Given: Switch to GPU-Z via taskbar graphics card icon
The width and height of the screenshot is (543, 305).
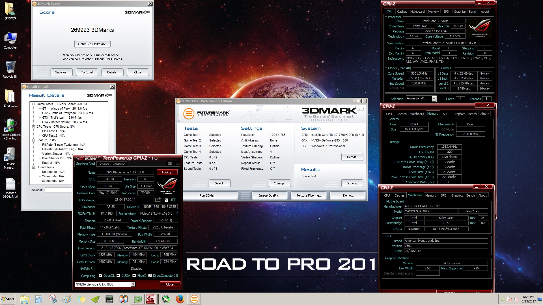Looking at the screenshot, I should pyautogui.click(x=138, y=299).
